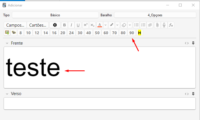Open the gear settings button

pyautogui.click(x=55, y=25)
